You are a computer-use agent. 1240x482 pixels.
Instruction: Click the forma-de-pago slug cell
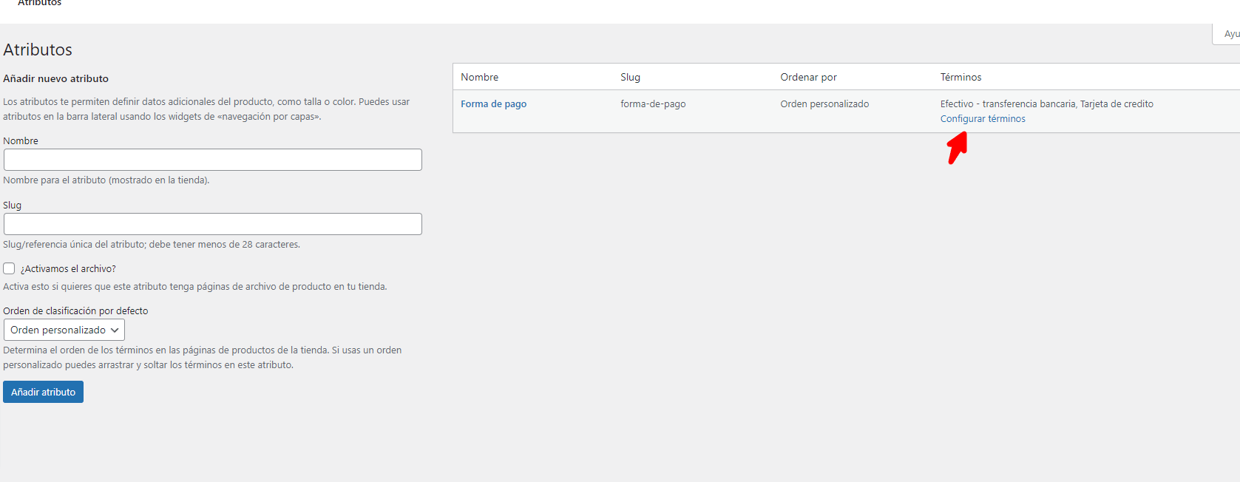653,104
